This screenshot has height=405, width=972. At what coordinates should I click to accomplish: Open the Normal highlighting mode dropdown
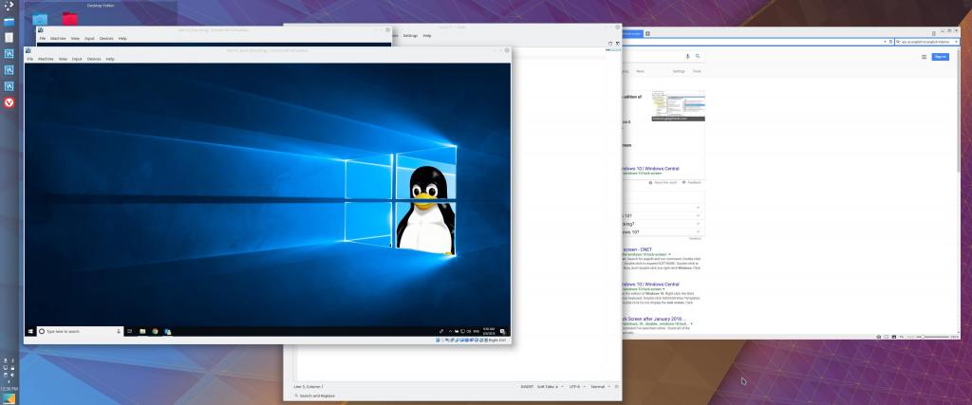coord(601,387)
